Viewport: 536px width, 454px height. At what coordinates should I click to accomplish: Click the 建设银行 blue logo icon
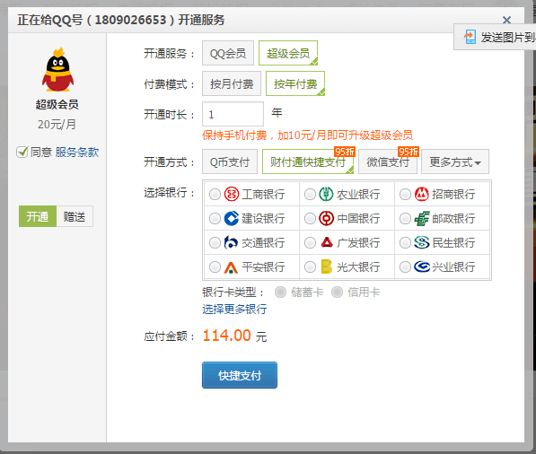pyautogui.click(x=231, y=218)
